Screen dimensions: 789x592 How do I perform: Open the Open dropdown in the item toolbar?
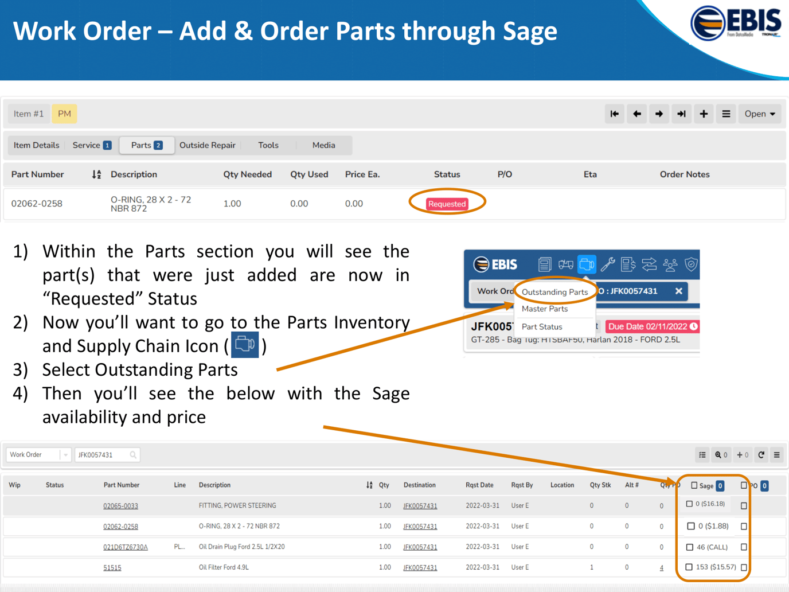[759, 114]
